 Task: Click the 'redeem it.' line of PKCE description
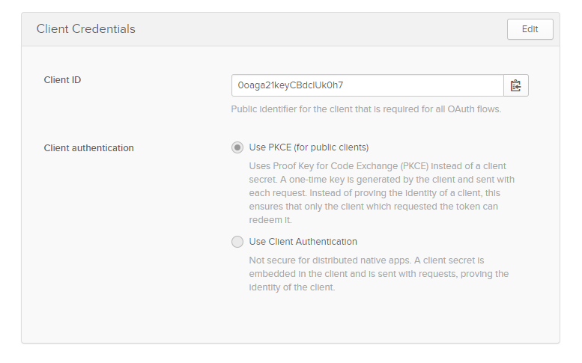270,220
